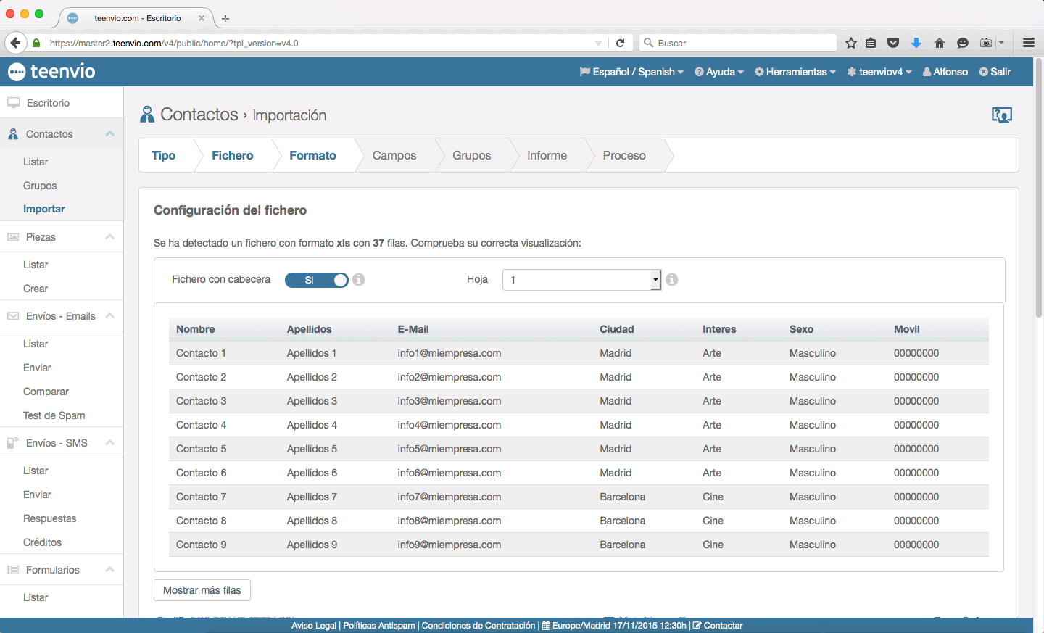Click info icon beside Hoja dropdown
This screenshot has width=1044, height=633.
[x=672, y=280]
